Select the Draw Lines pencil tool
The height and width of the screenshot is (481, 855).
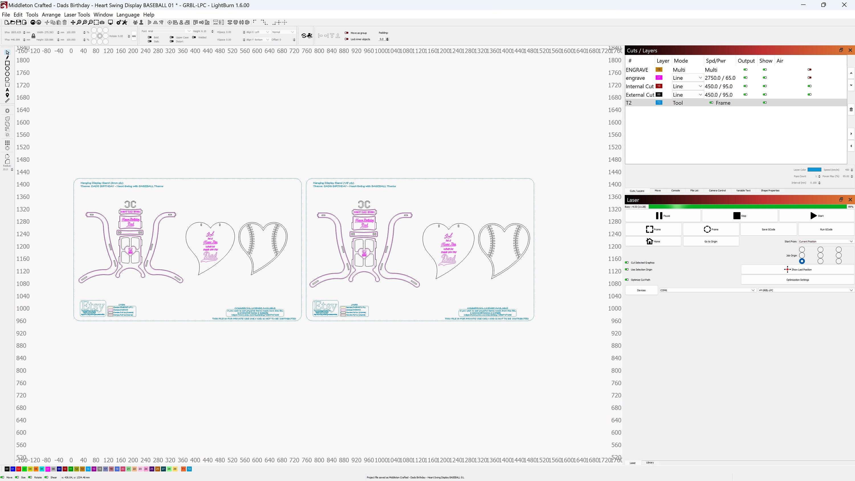(7, 58)
